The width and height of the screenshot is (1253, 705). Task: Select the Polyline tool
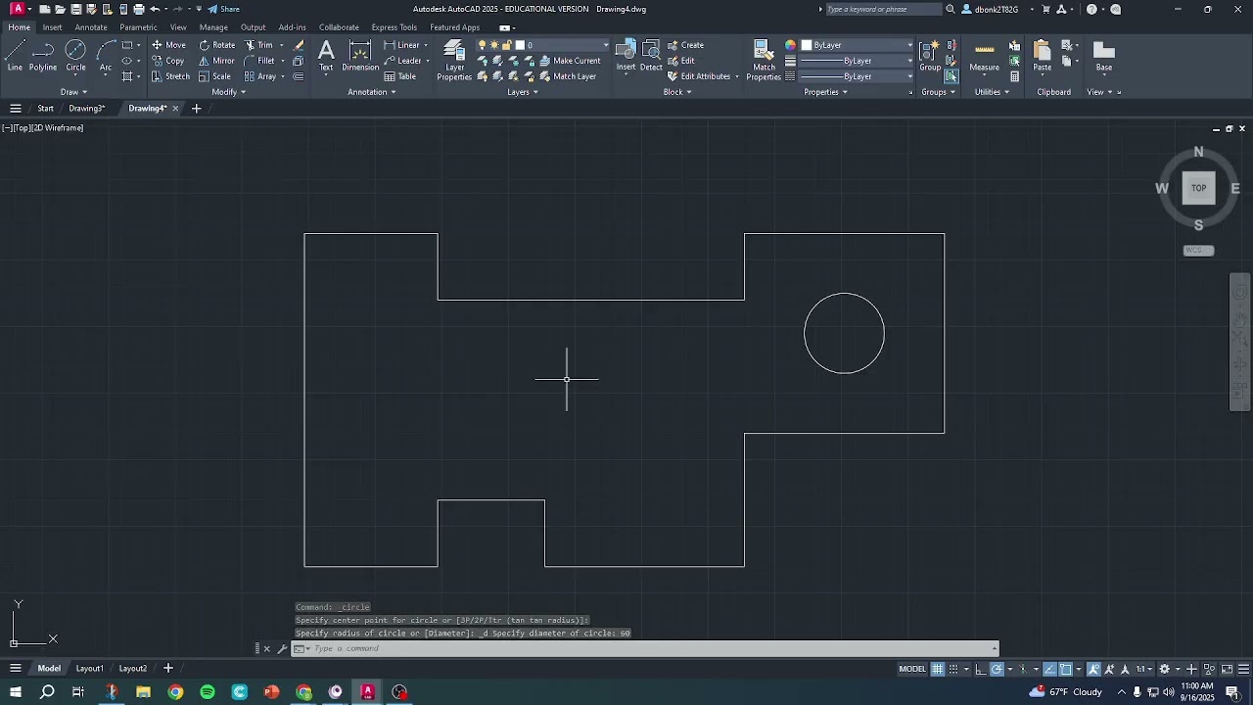[43, 56]
